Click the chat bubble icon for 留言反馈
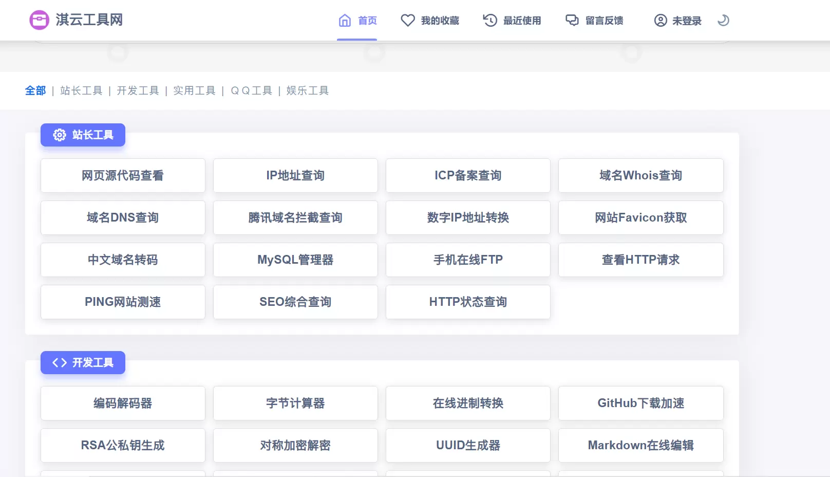The width and height of the screenshot is (830, 477). pyautogui.click(x=572, y=21)
